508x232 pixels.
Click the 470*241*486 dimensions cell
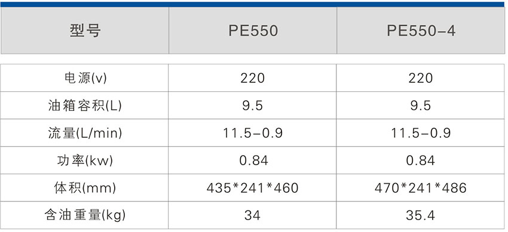(x=421, y=188)
